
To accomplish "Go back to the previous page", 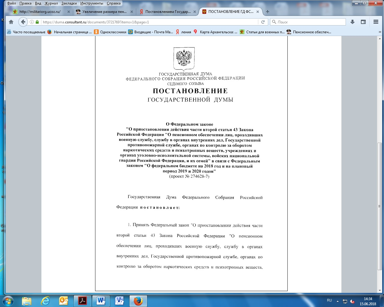I will pos(23,22).
